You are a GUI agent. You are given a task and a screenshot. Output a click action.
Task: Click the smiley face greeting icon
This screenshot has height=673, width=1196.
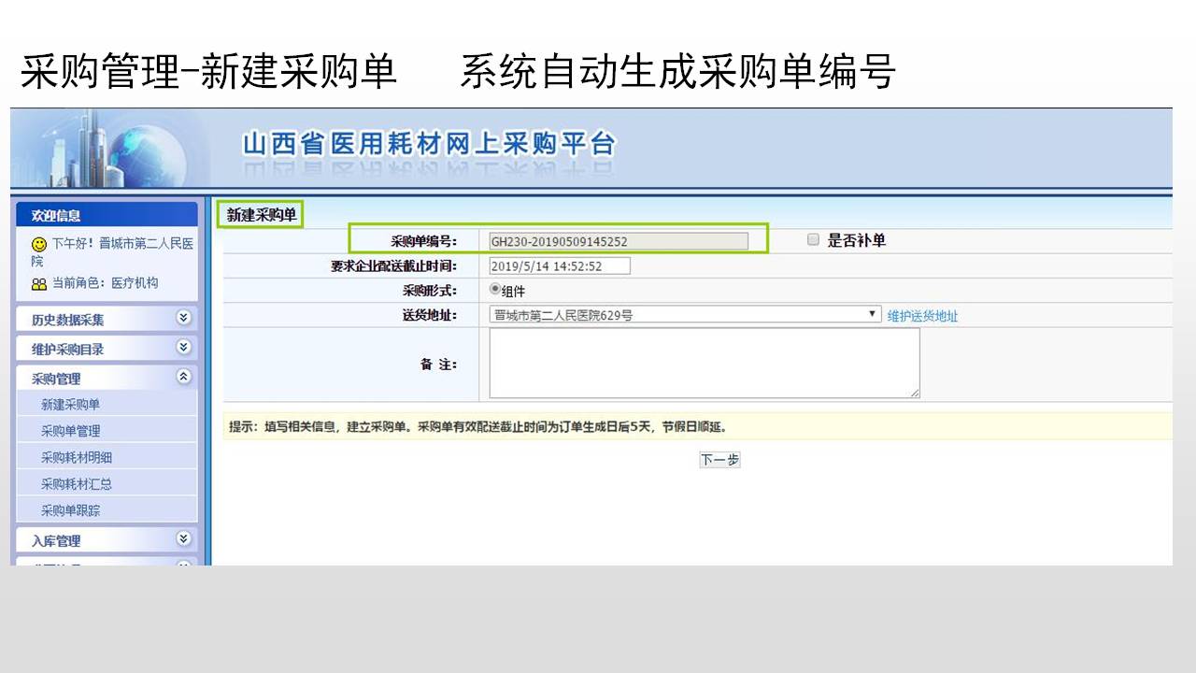[x=39, y=244]
